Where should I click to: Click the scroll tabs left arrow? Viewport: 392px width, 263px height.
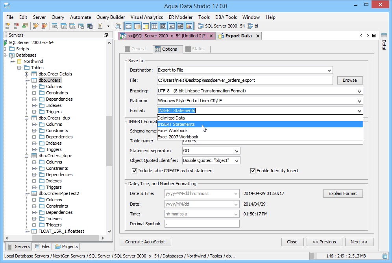coord(361,36)
